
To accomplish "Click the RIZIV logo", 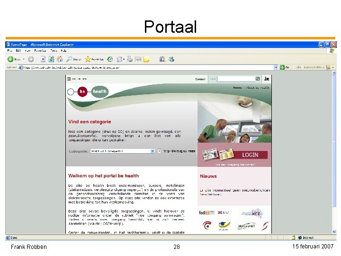I will pos(224,226).
